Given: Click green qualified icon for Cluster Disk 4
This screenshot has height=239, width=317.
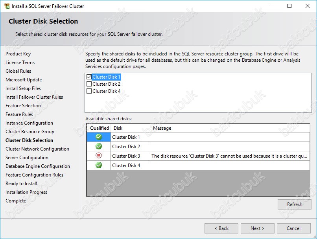Looking at the screenshot, I should [x=99, y=165].
